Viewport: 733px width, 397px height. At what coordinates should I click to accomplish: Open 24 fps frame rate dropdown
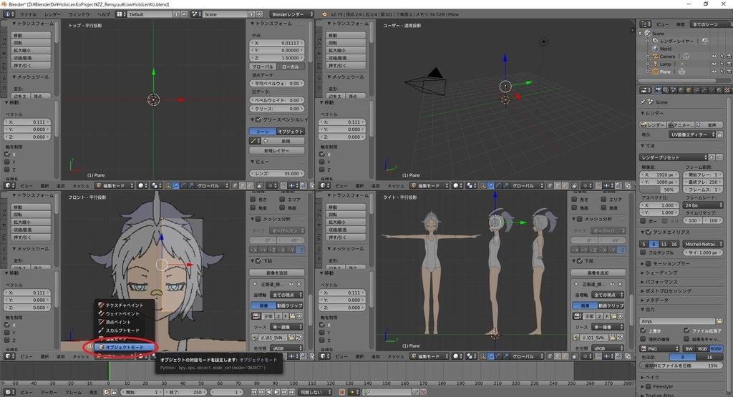pyautogui.click(x=703, y=205)
